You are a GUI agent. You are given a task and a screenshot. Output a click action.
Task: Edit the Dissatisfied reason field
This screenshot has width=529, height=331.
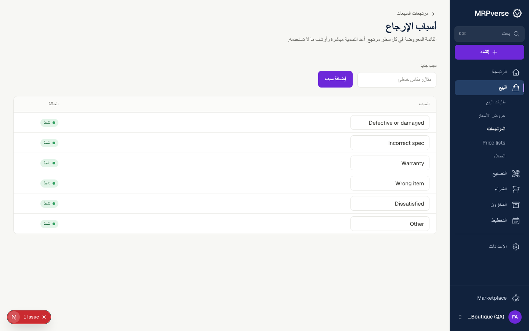point(390,204)
